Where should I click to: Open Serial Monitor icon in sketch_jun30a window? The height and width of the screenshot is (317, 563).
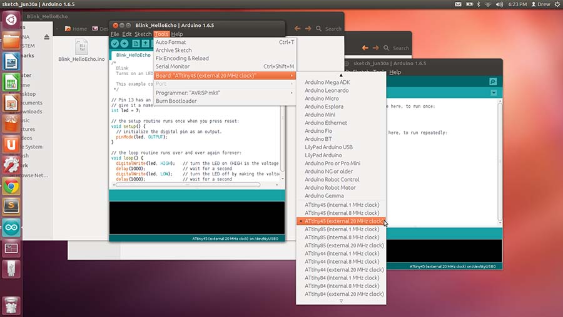point(493,81)
